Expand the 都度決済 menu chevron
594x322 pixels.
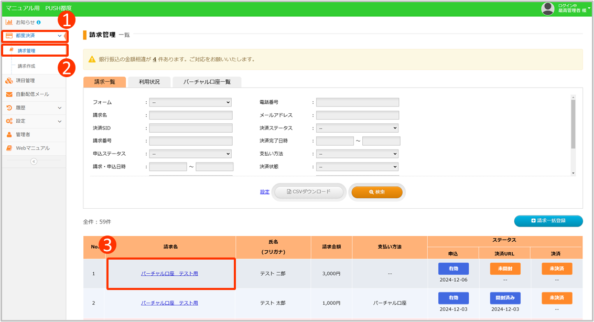click(x=59, y=36)
